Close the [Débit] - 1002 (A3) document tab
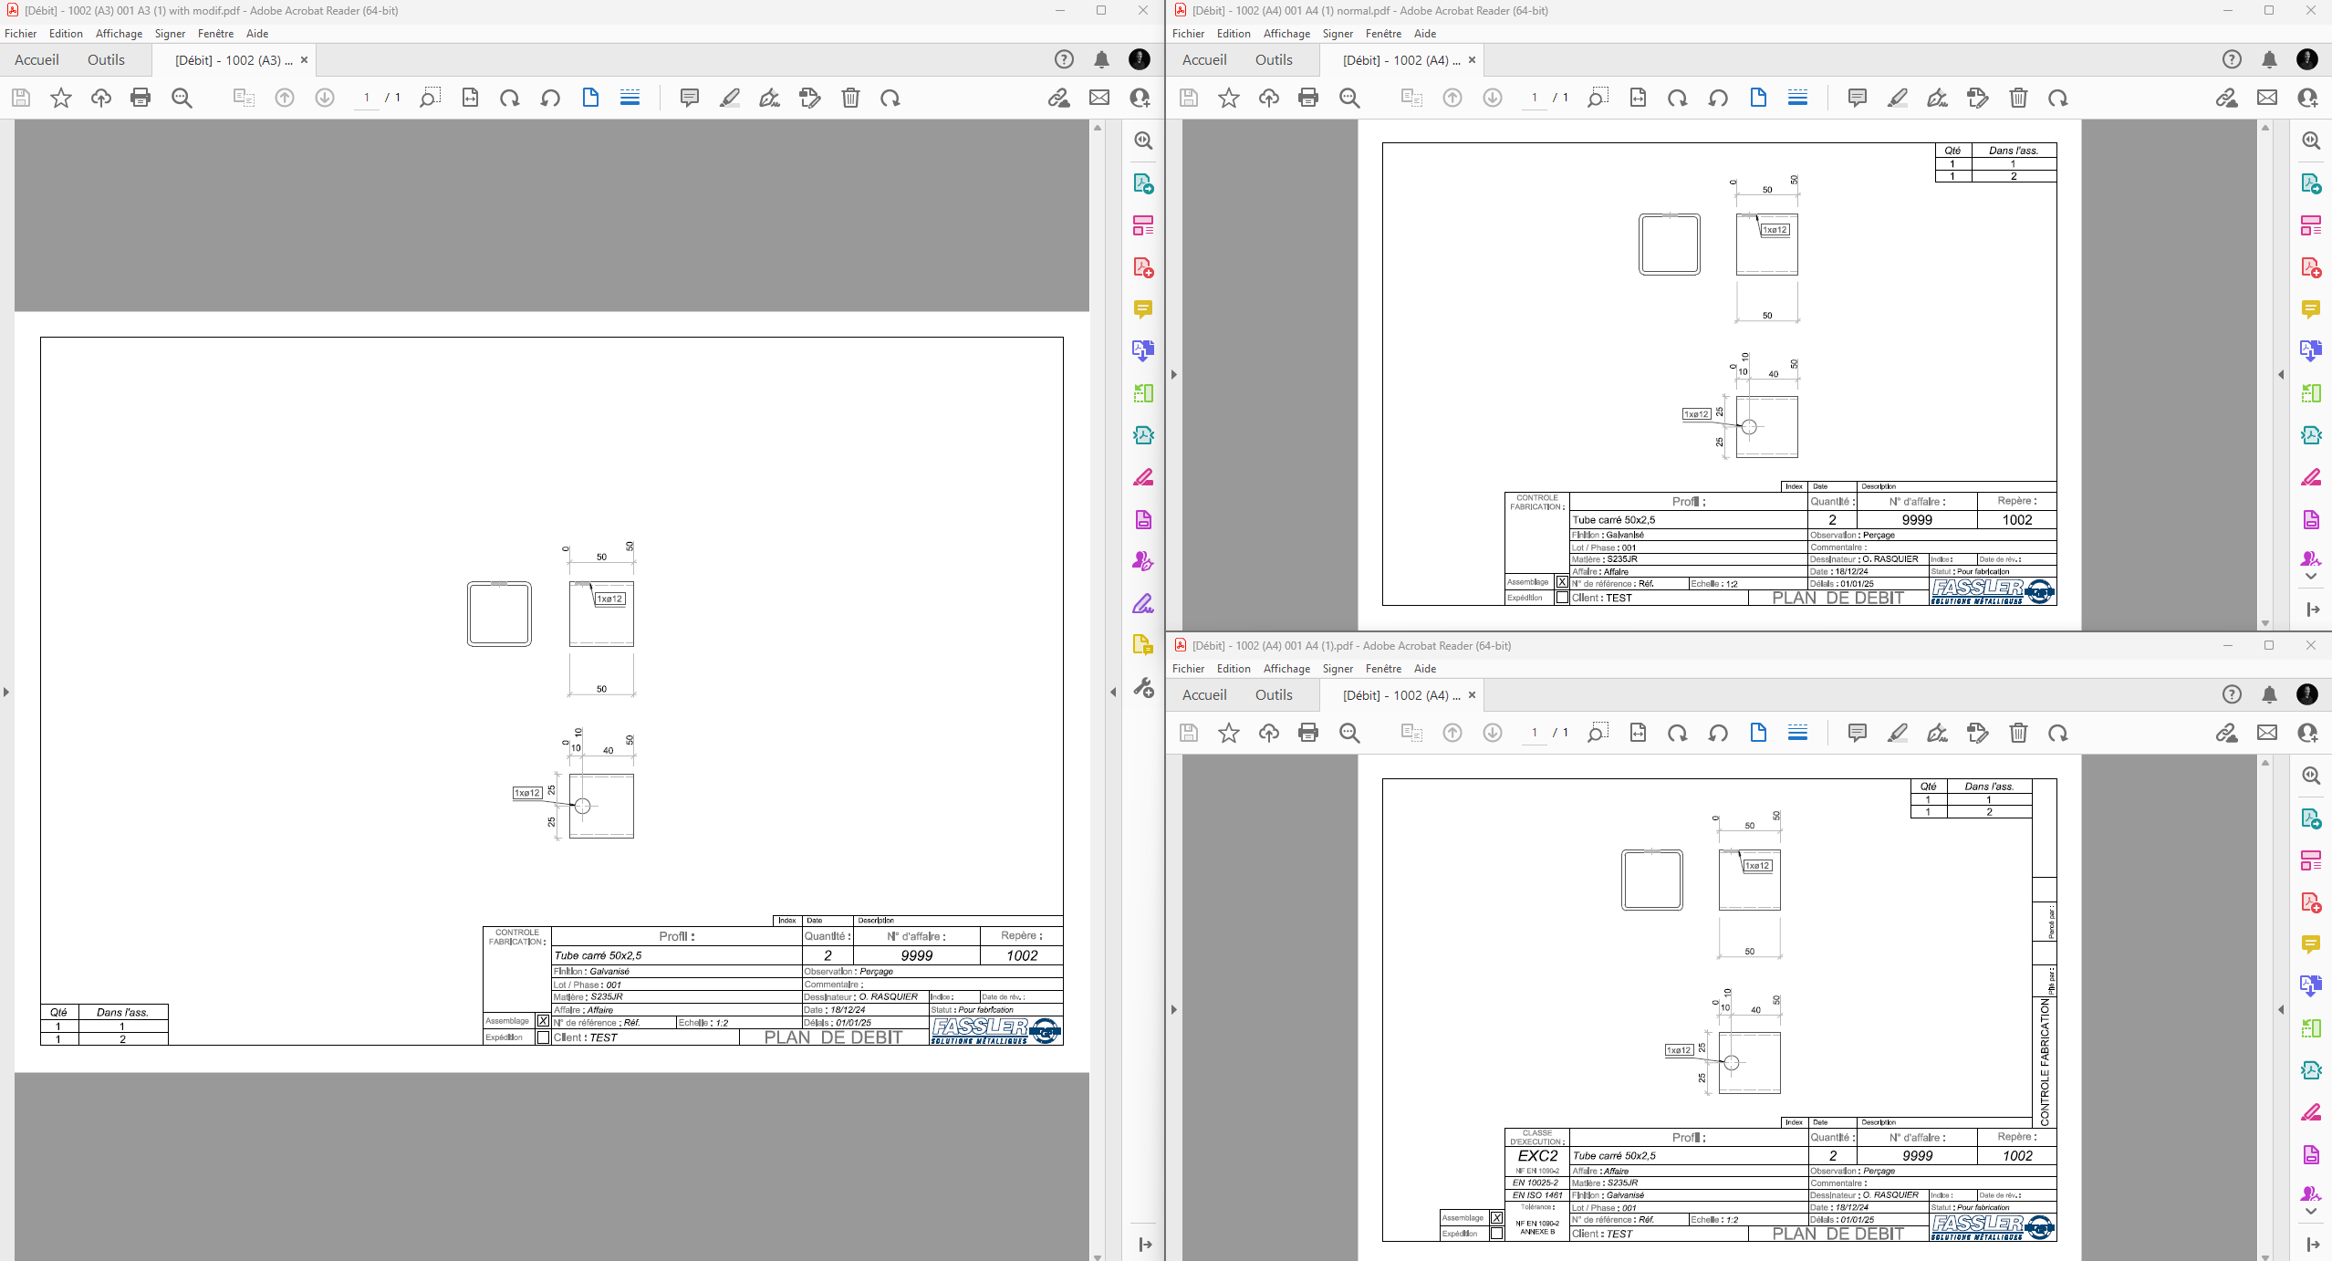Screen dimensions: 2332x1261 pos(305,60)
